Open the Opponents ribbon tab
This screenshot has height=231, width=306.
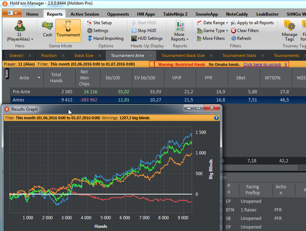(x=118, y=14)
